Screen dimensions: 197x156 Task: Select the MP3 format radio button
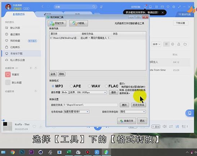[x=53, y=86]
